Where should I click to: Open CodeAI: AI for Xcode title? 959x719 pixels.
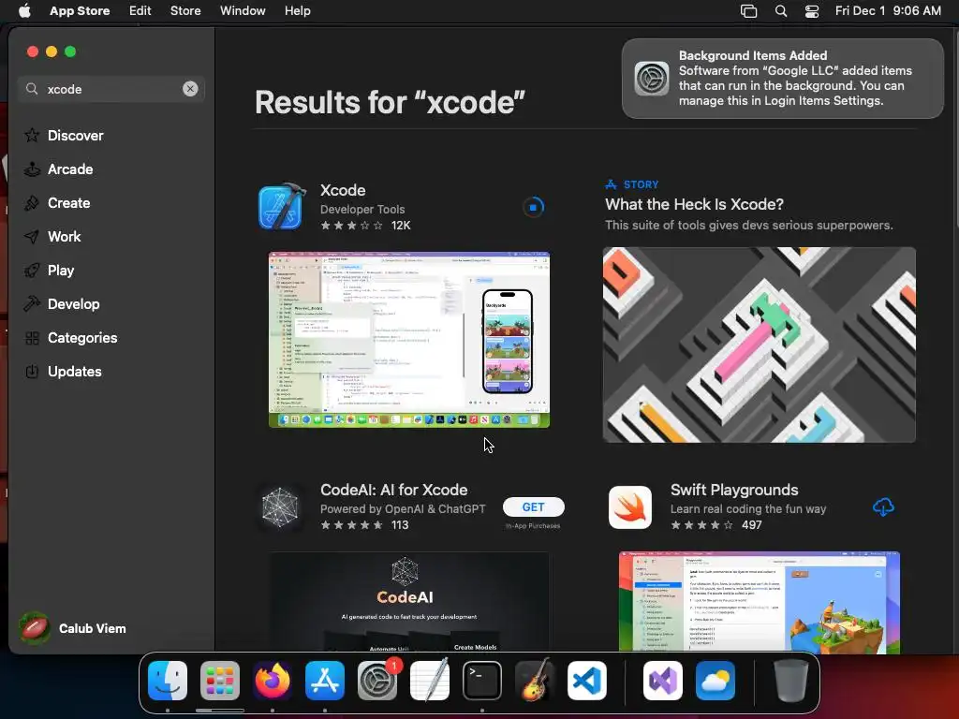[x=394, y=490]
